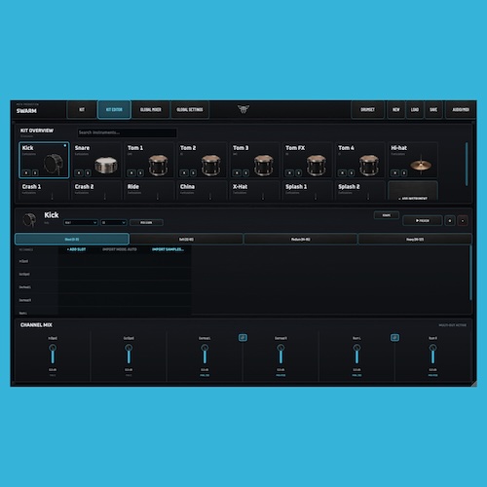The image size is (487, 487).
Task: Select the Hi-hat cymbal card
Action: pyautogui.click(x=412, y=160)
